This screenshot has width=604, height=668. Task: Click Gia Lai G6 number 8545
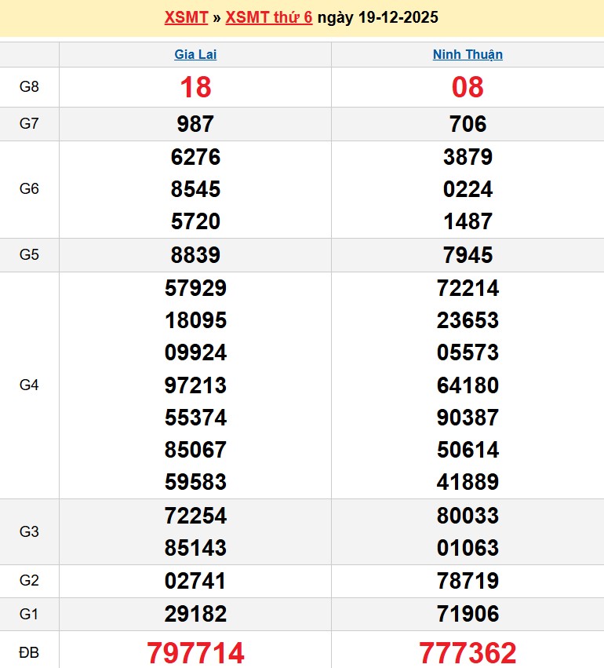[195, 189]
